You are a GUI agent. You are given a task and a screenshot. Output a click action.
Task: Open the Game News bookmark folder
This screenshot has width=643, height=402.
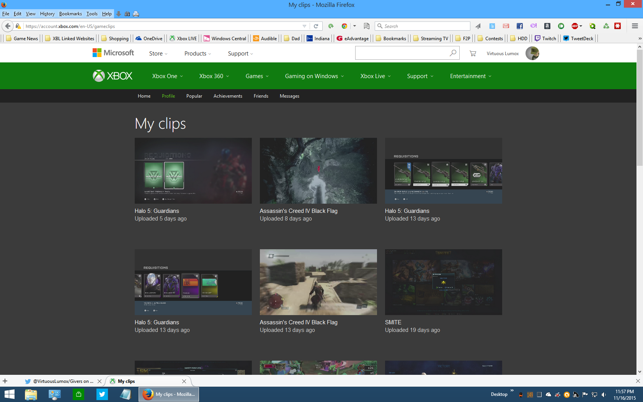22,38
